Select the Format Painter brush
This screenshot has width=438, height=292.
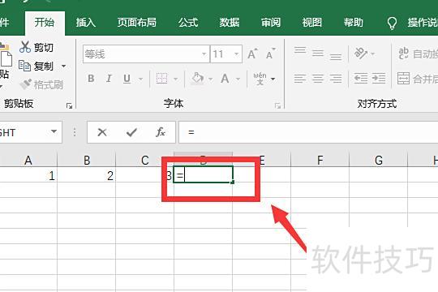[x=26, y=84]
